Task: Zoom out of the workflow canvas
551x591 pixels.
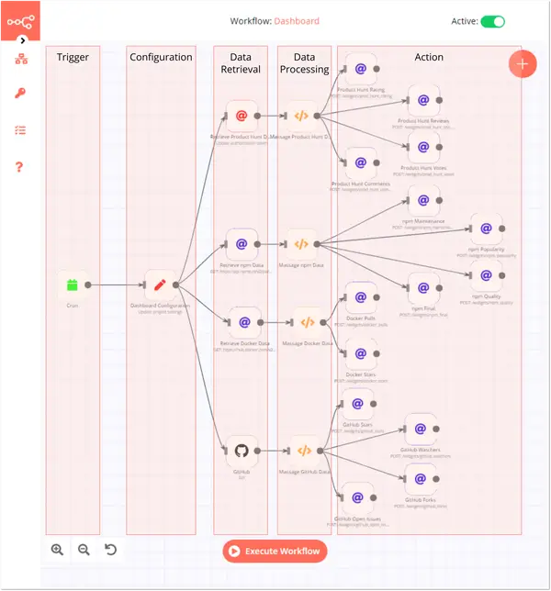Action: [x=84, y=550]
